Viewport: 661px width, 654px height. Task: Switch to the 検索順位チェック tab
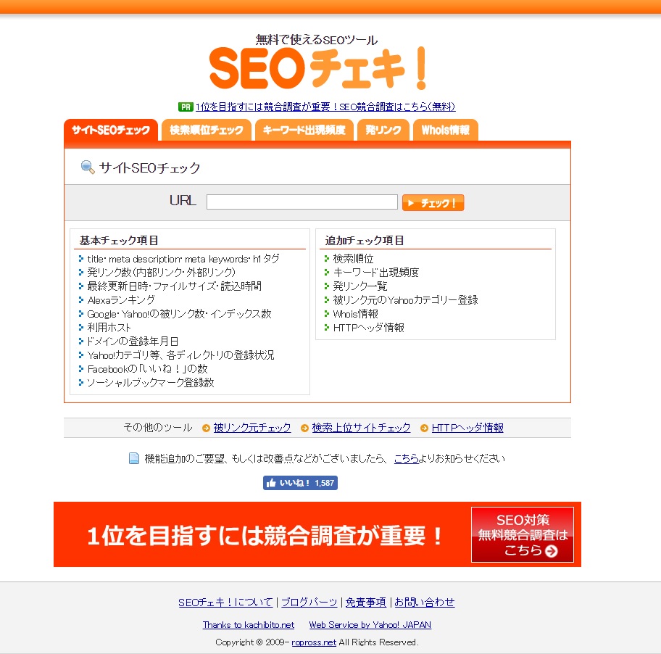click(207, 130)
